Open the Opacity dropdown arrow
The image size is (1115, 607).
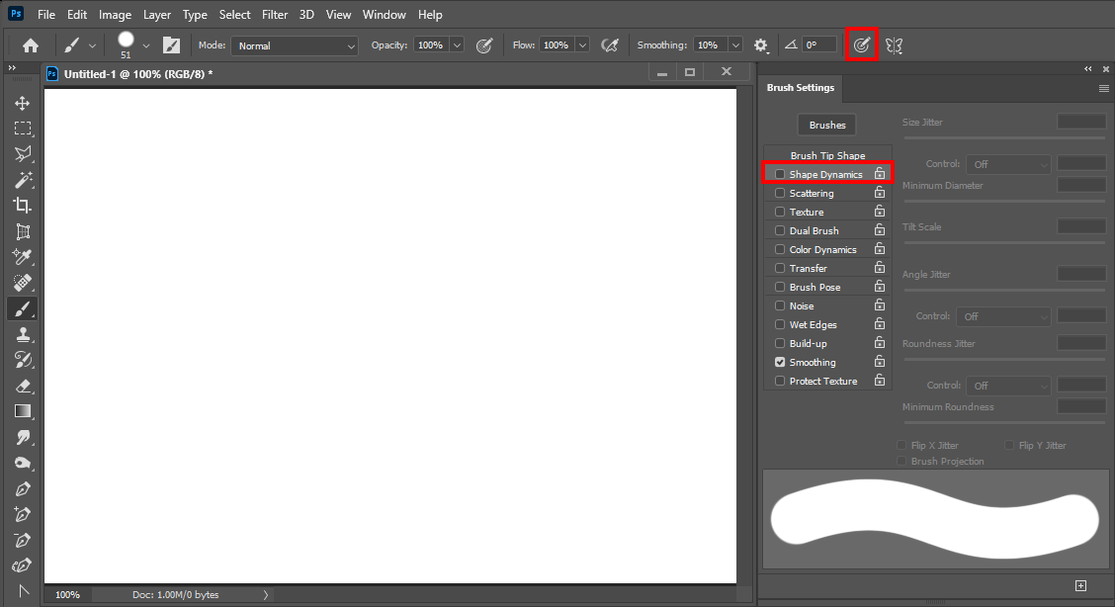(456, 44)
